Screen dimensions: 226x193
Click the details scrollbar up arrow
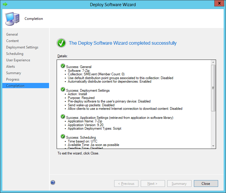pyautogui.click(x=213, y=62)
